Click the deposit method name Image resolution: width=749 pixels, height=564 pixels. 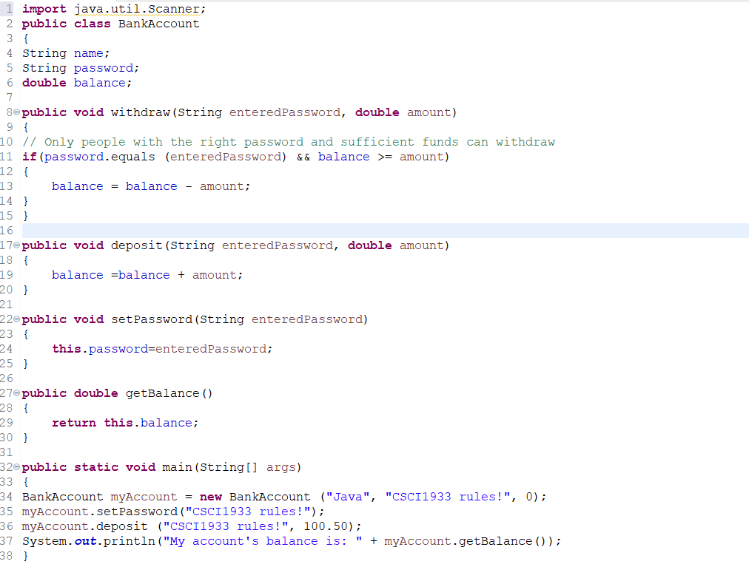pyautogui.click(x=136, y=245)
